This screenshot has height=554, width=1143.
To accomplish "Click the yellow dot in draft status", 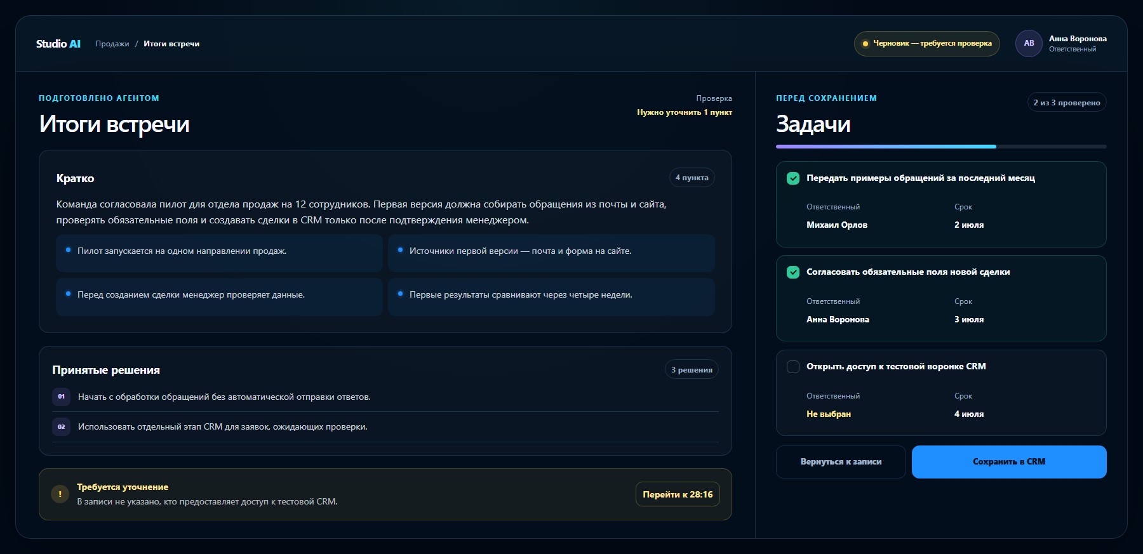I will [865, 44].
